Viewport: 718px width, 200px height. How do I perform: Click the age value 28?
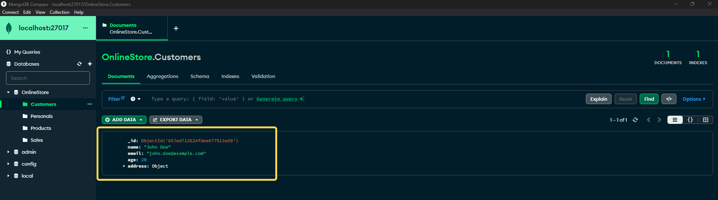click(x=144, y=160)
